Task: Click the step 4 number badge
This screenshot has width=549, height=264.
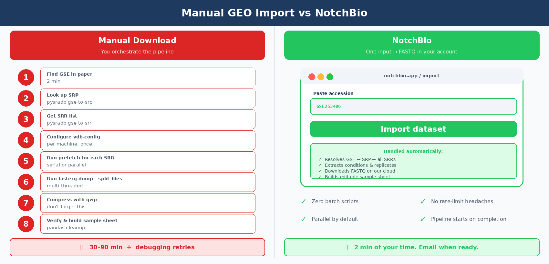Action: (26, 140)
